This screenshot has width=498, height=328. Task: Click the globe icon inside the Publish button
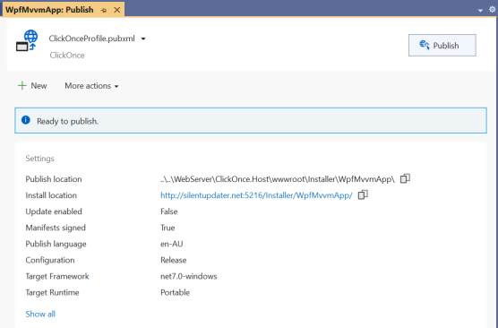point(425,45)
